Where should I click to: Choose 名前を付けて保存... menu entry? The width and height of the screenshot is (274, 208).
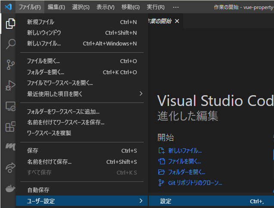click(x=82, y=162)
